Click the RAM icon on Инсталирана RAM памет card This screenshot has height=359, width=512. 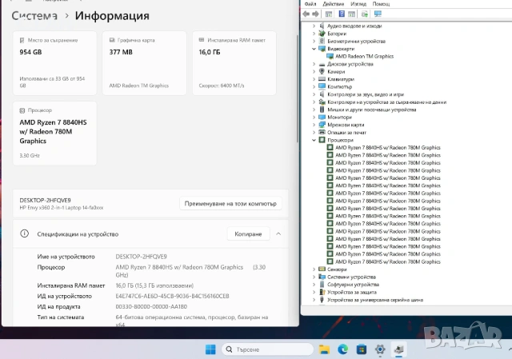pos(202,40)
